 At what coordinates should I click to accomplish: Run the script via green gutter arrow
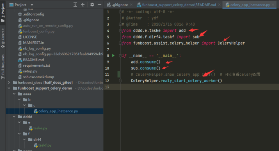[113, 56]
